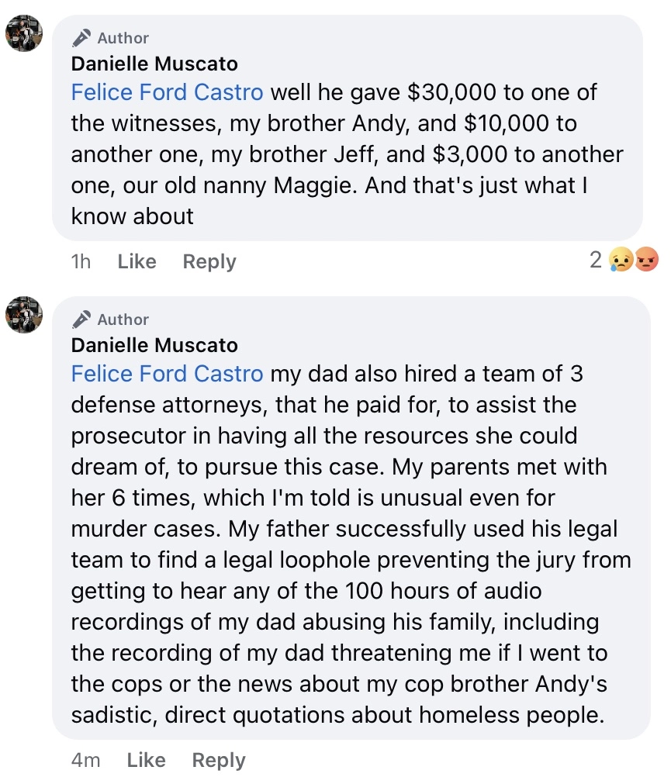Click the Author pencil icon on first comment
Image resolution: width=671 pixels, height=784 pixels.
[x=81, y=38]
